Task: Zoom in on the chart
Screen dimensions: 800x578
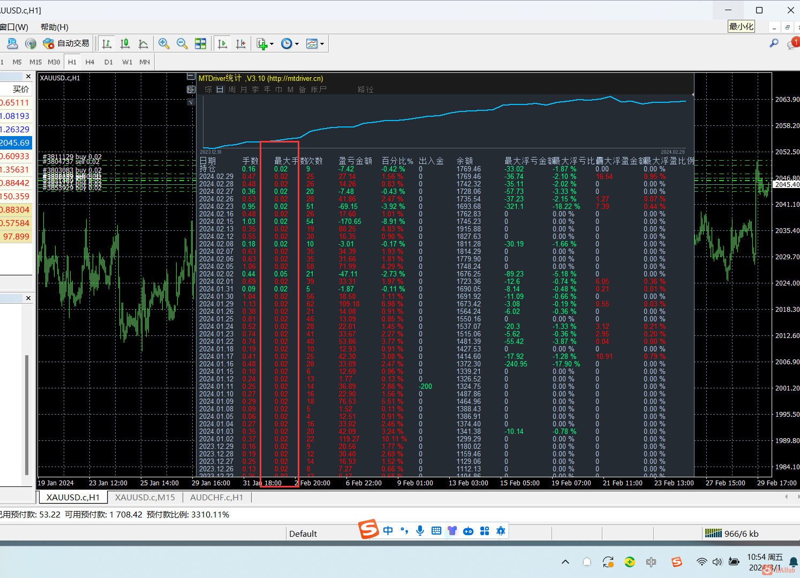Action: pyautogui.click(x=164, y=43)
